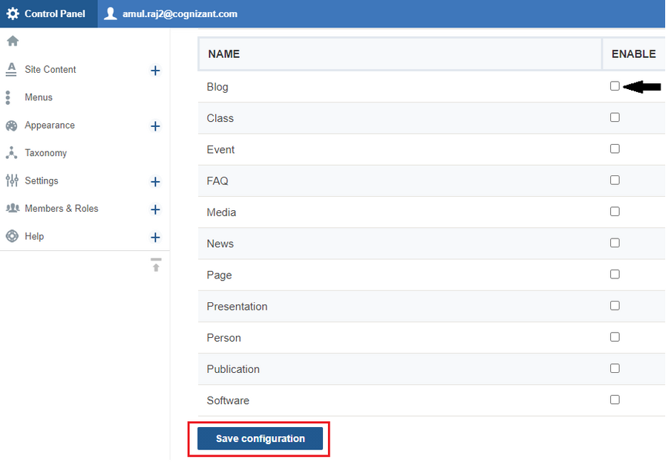Viewport: 668px width, 462px height.
Task: Expand Members & Roles plus sign
Action: click(155, 209)
